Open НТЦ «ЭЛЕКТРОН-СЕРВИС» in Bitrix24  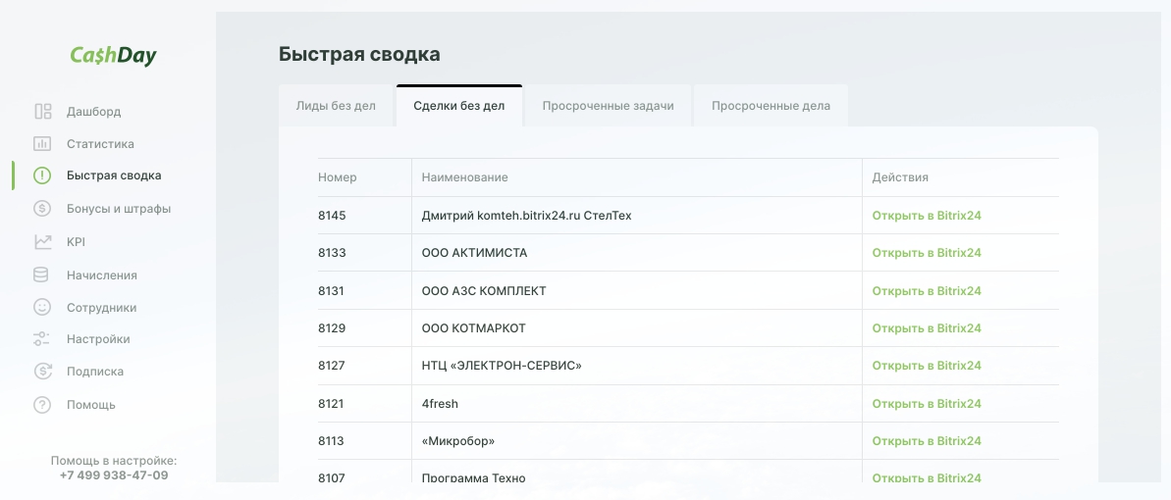[x=926, y=366]
